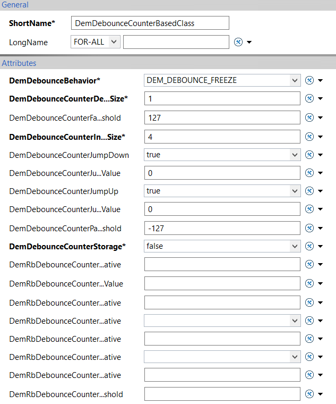
Task: Click the ShortName input field
Action: (x=150, y=23)
